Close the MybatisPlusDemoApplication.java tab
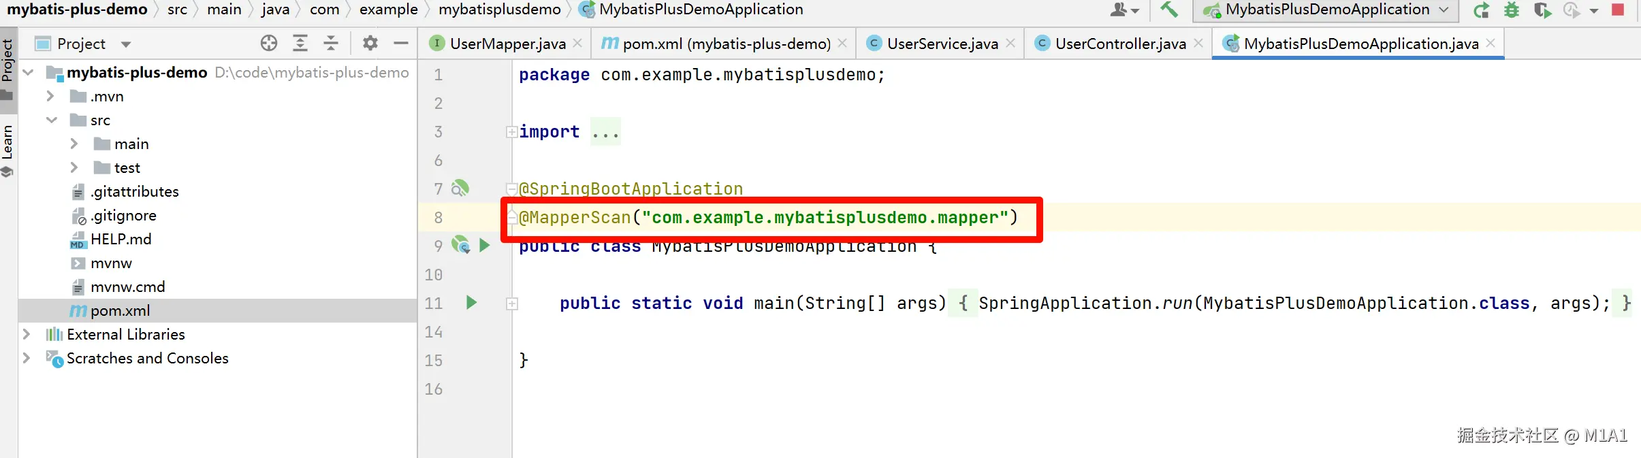This screenshot has height=458, width=1641. [x=1491, y=43]
